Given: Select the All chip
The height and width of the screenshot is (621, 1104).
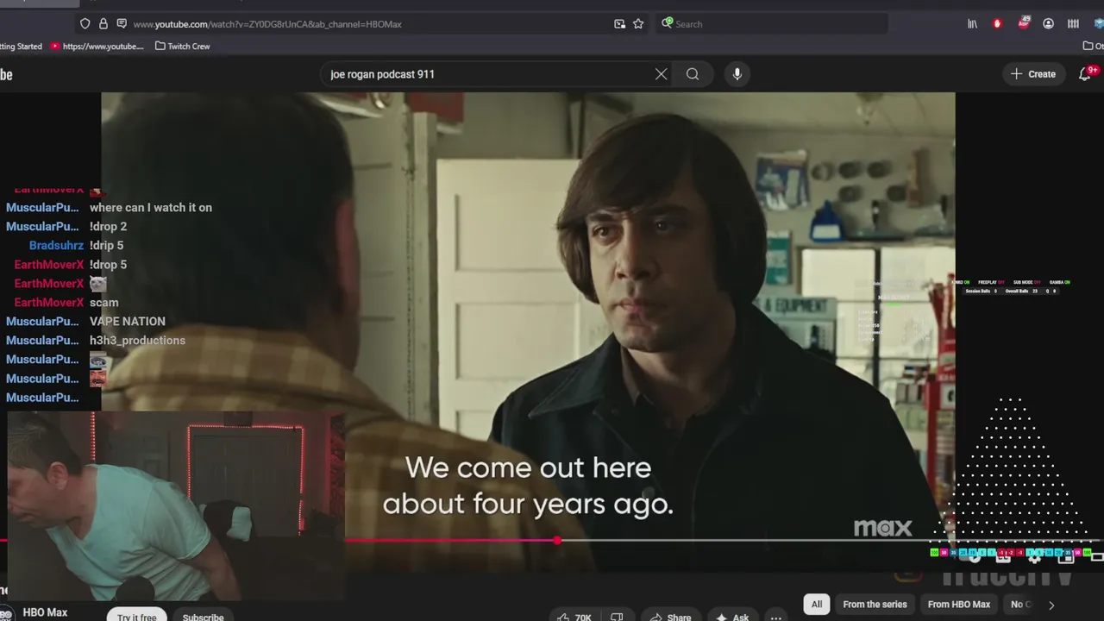Looking at the screenshot, I should [817, 605].
